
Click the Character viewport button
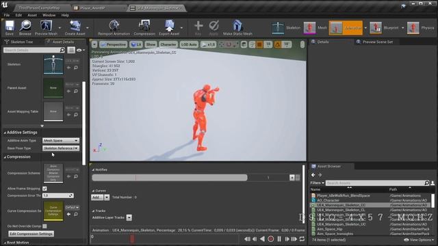(168, 44)
